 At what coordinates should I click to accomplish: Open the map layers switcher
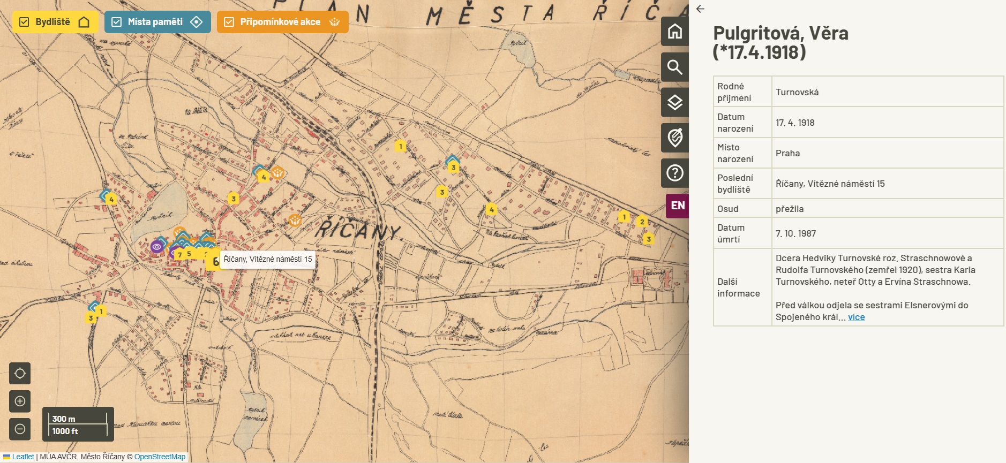click(674, 103)
